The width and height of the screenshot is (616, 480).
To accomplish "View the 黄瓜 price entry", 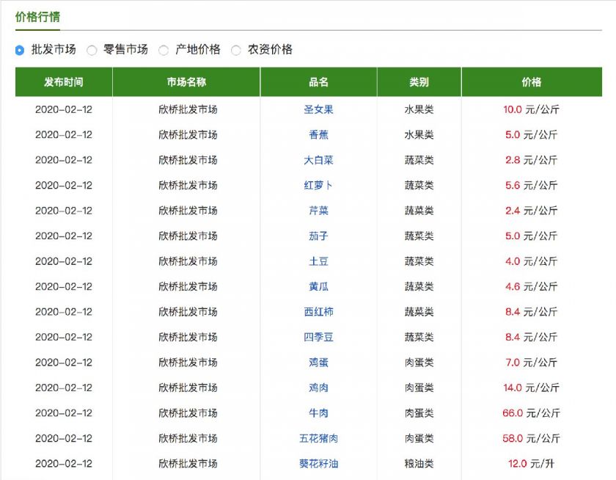I will (318, 287).
